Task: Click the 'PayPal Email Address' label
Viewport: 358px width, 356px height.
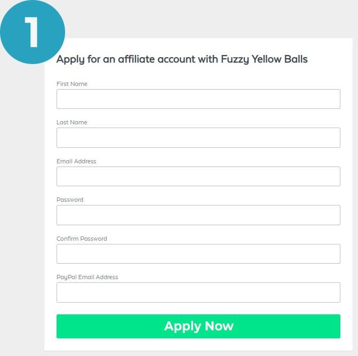Action: pyautogui.click(x=87, y=277)
